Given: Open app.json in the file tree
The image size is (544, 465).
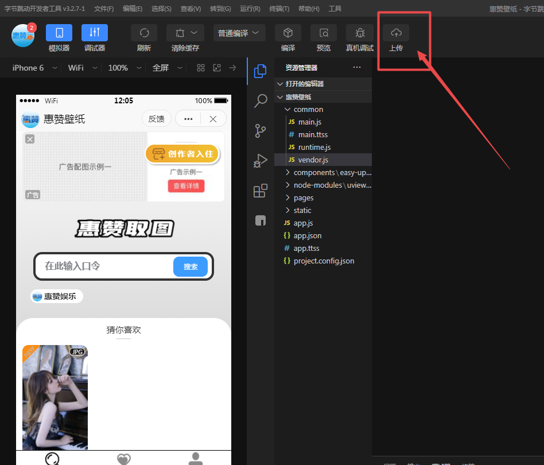Looking at the screenshot, I should tap(323, 235).
